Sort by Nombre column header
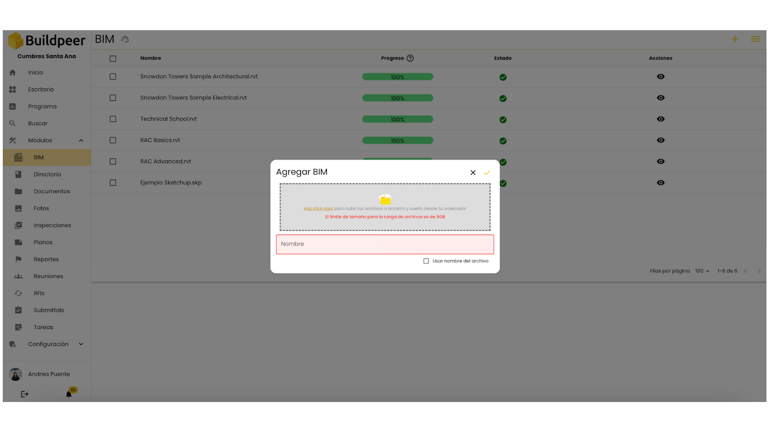769x432 pixels. click(x=150, y=58)
